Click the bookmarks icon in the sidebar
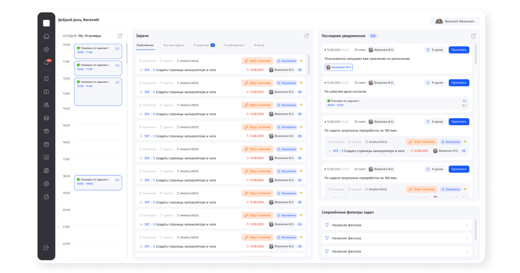Image resolution: width=520 pixels, height=273 pixels. (x=46, y=78)
